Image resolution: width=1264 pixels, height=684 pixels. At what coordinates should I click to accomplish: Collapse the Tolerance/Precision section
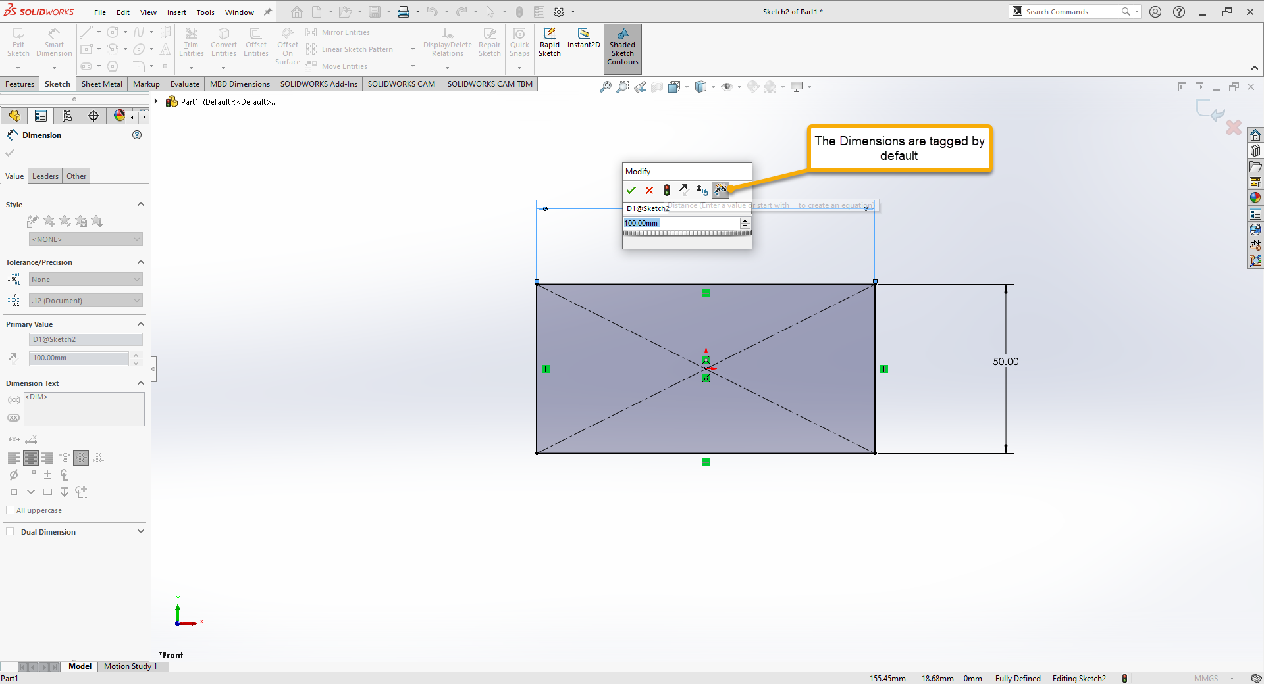point(140,262)
